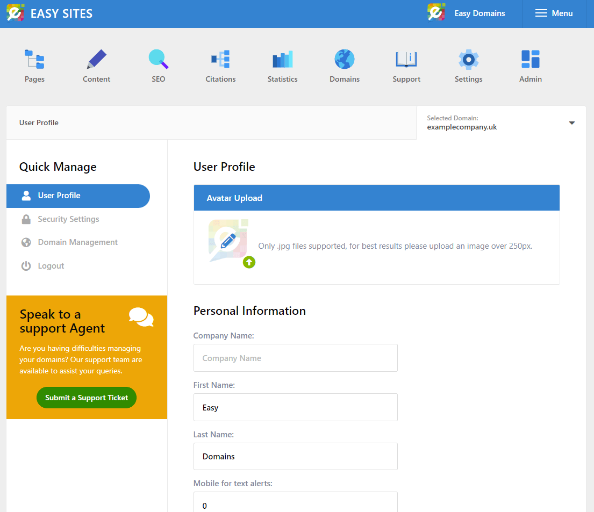594x512 pixels.
Task: Click the Content label in navigation
Action: [x=97, y=79]
